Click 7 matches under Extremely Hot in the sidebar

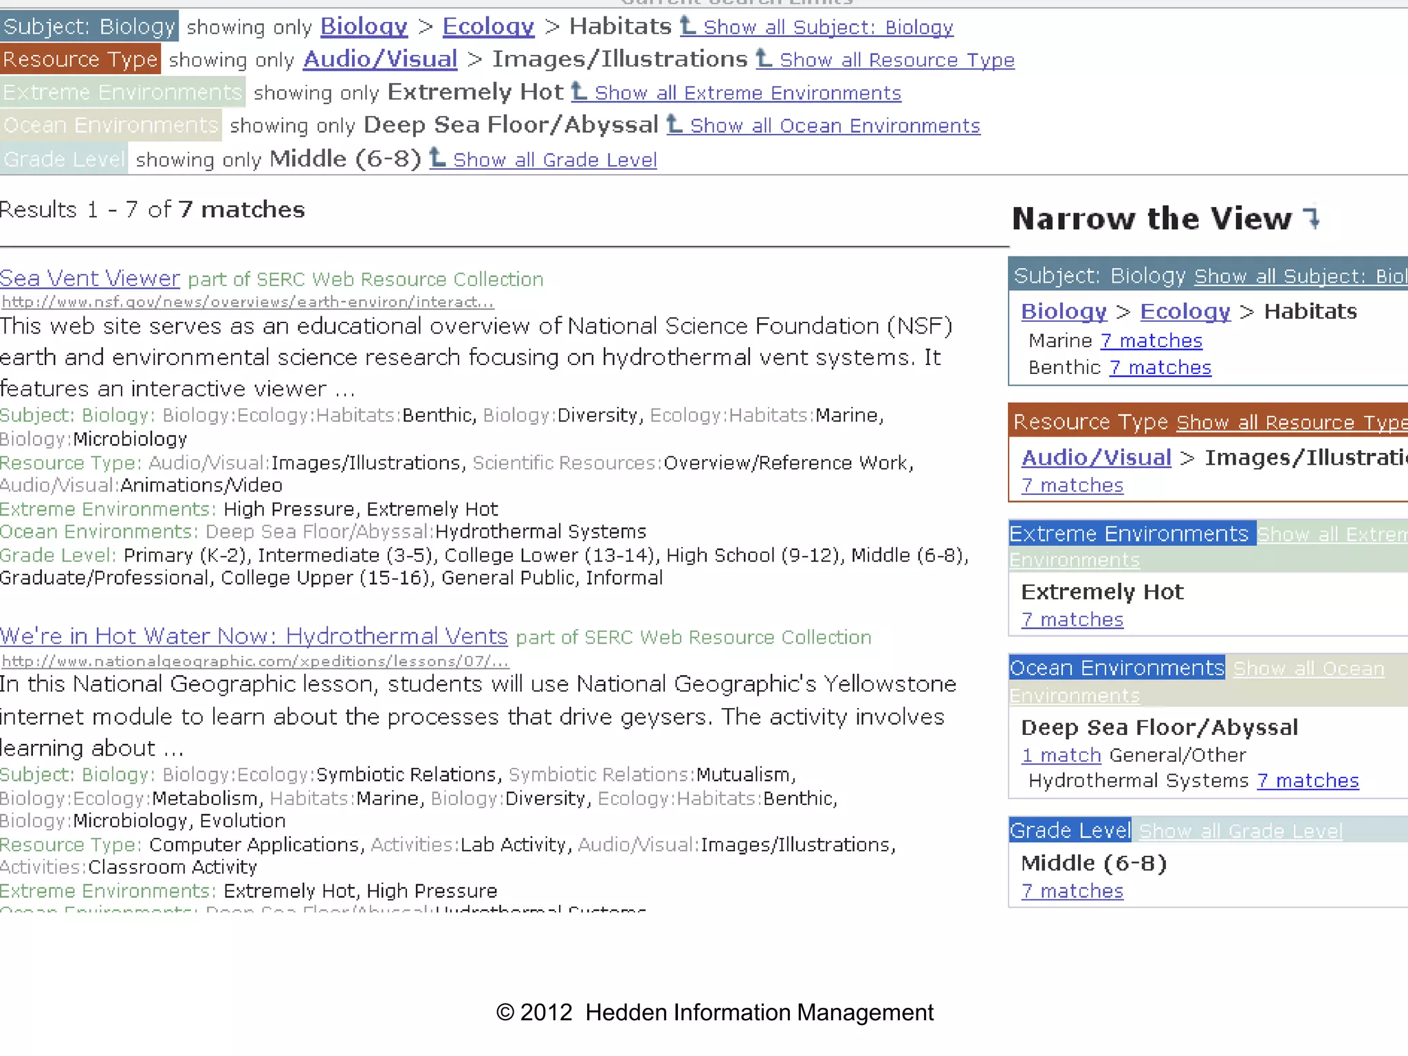coord(1072,620)
